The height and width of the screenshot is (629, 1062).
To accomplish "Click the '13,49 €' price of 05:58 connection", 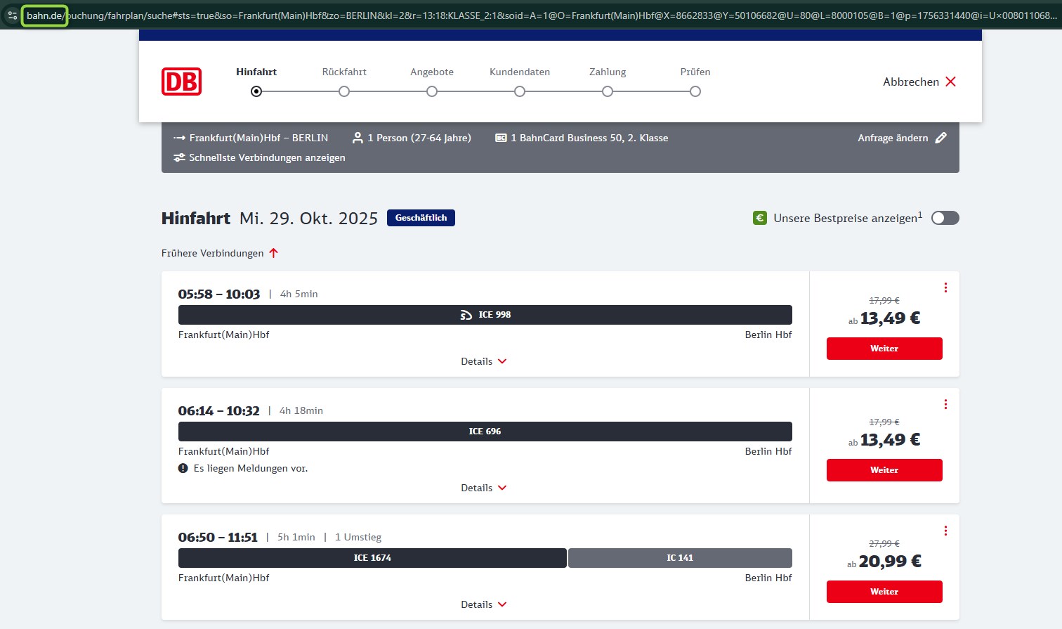I will tap(890, 318).
